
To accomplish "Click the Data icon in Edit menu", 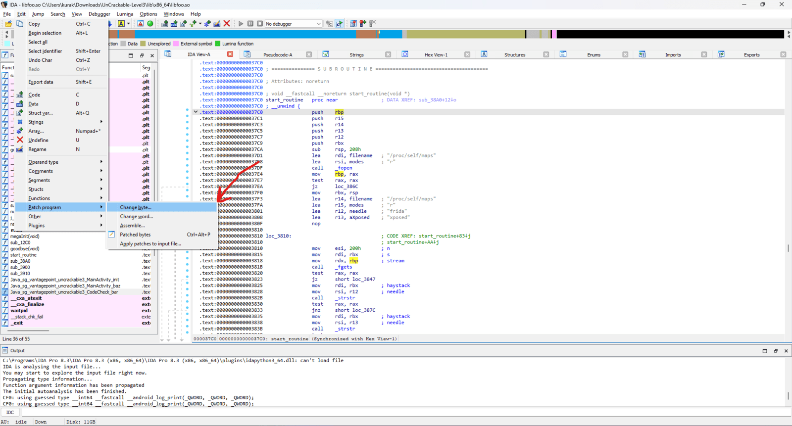I will point(20,104).
